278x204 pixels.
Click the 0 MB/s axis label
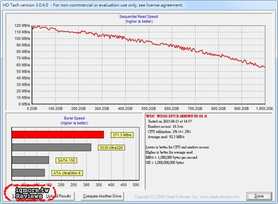(x=24, y=104)
